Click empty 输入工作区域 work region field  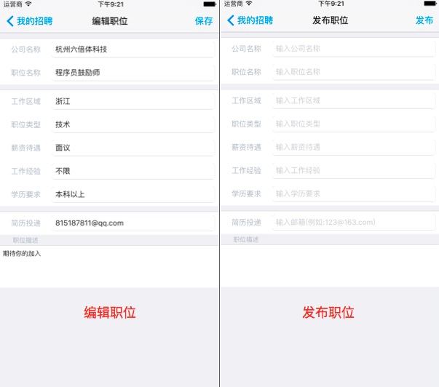pyautogui.click(x=353, y=100)
